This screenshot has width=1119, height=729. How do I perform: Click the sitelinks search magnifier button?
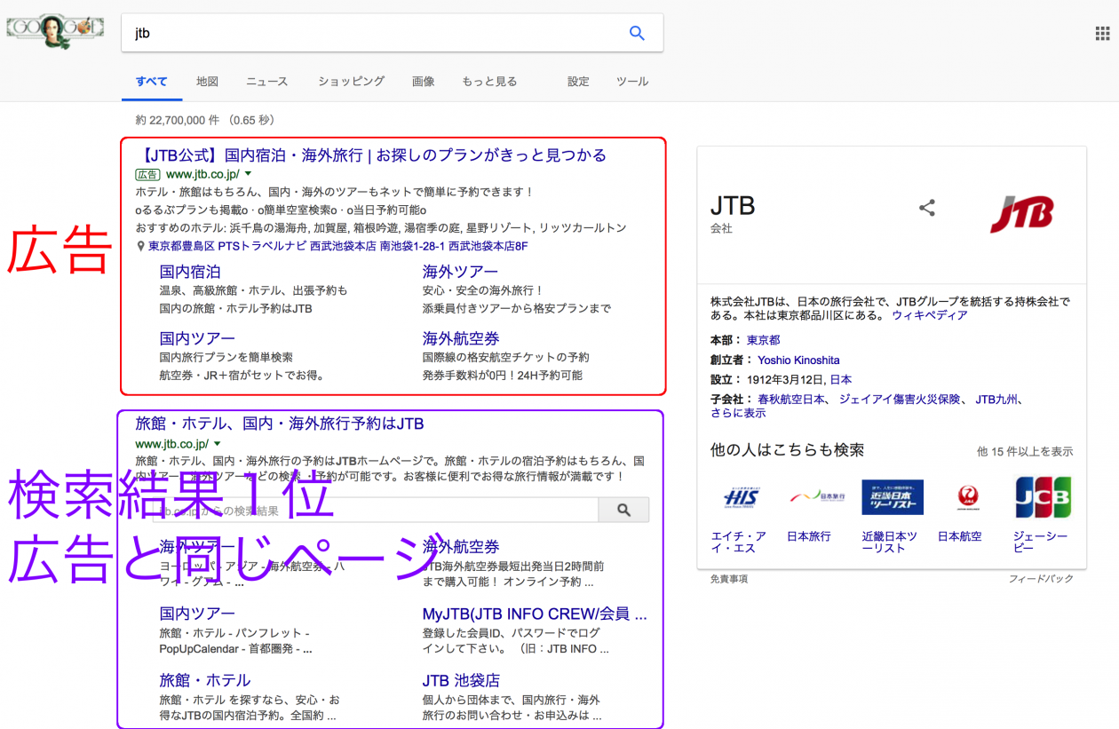(x=623, y=510)
